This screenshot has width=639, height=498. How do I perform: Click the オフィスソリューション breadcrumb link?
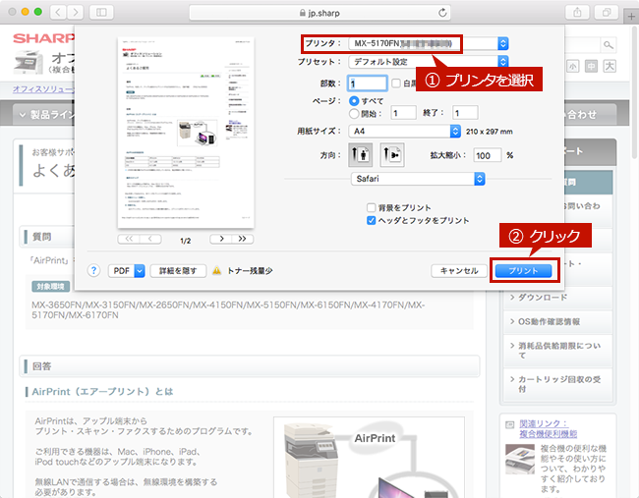click(x=43, y=88)
